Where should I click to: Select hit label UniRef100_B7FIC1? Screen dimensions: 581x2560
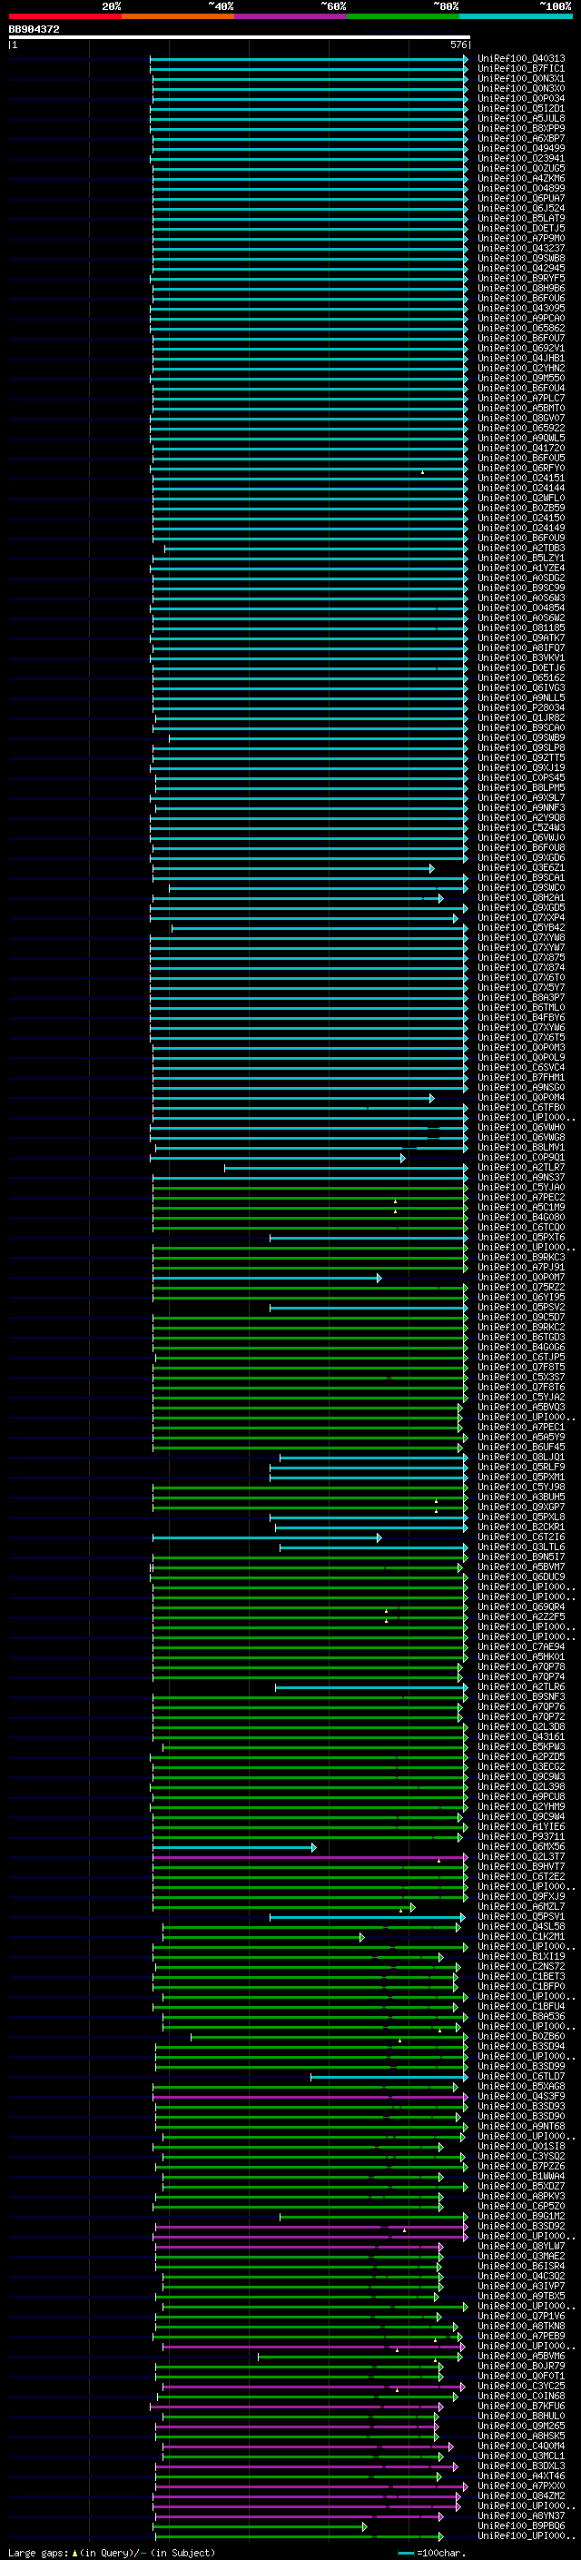(x=520, y=69)
